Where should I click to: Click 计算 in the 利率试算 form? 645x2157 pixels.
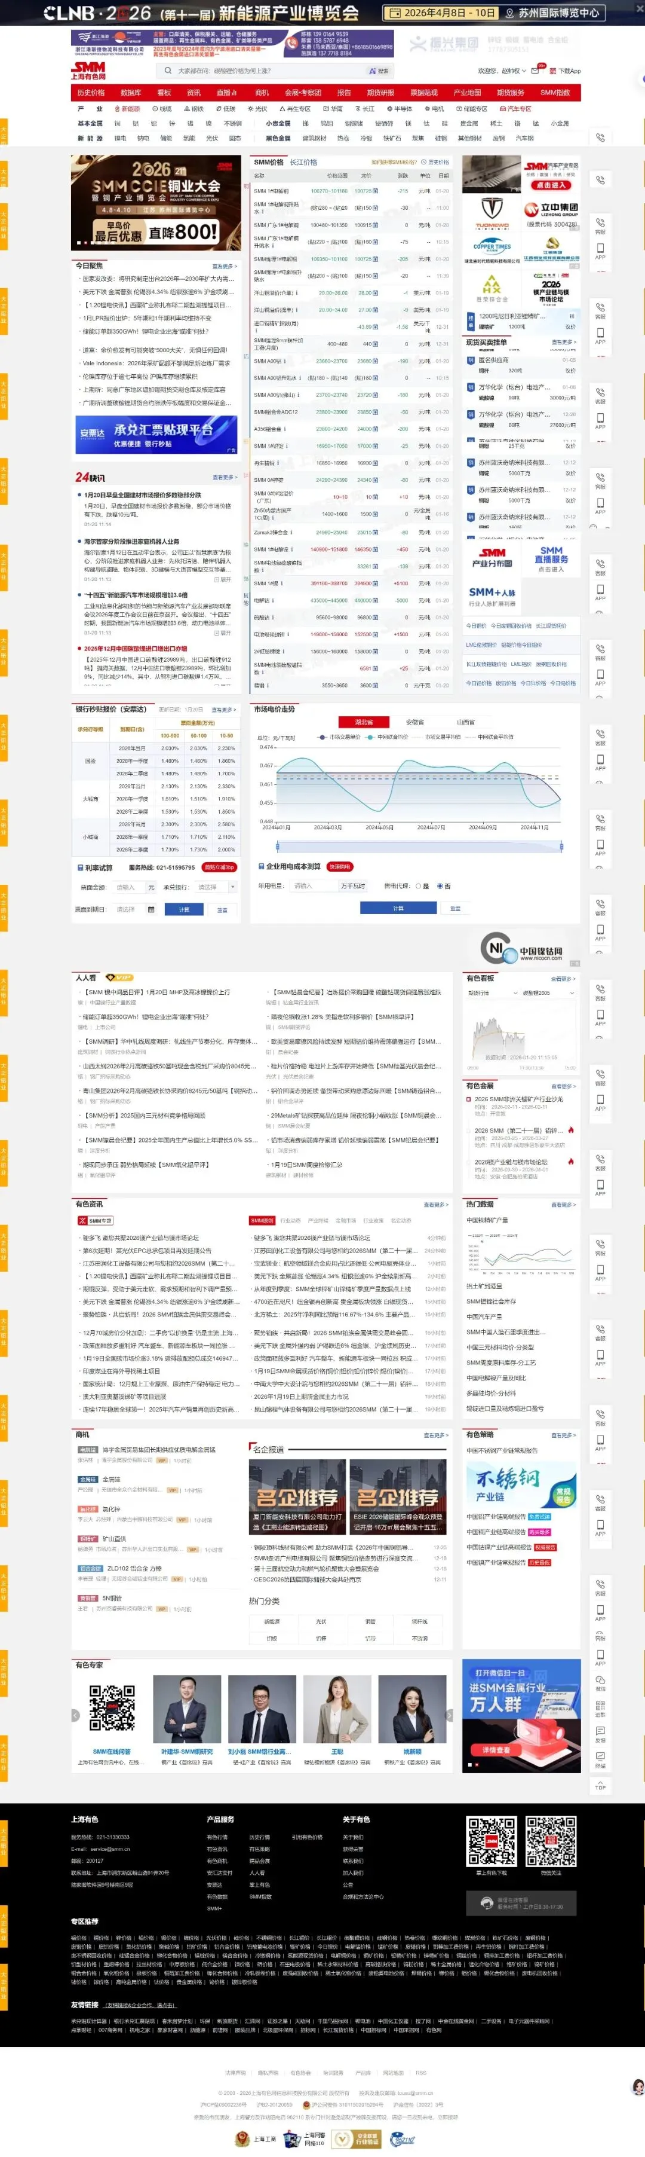tap(183, 909)
